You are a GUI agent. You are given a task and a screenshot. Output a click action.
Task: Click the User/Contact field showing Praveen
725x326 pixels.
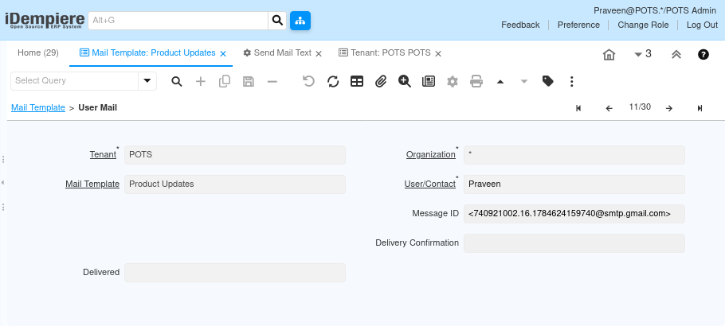[574, 184]
